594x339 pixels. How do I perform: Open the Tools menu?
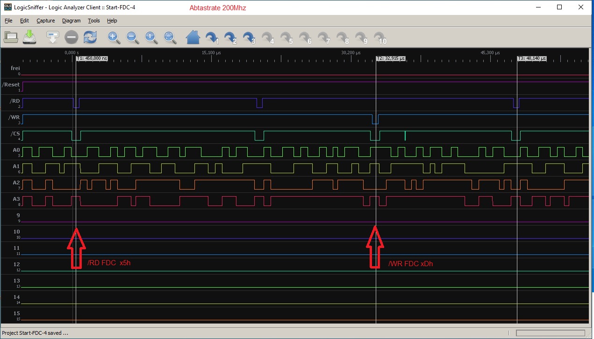pyautogui.click(x=93, y=21)
